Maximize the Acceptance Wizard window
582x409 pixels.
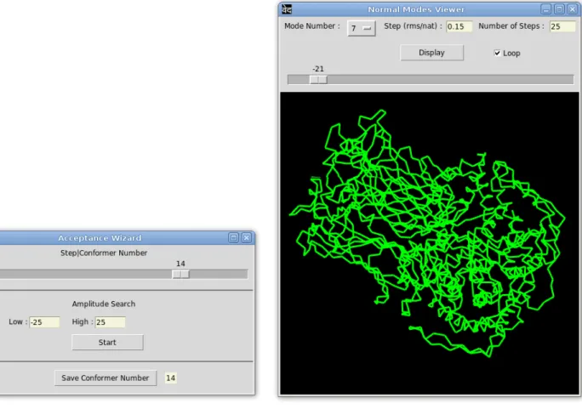233,238
